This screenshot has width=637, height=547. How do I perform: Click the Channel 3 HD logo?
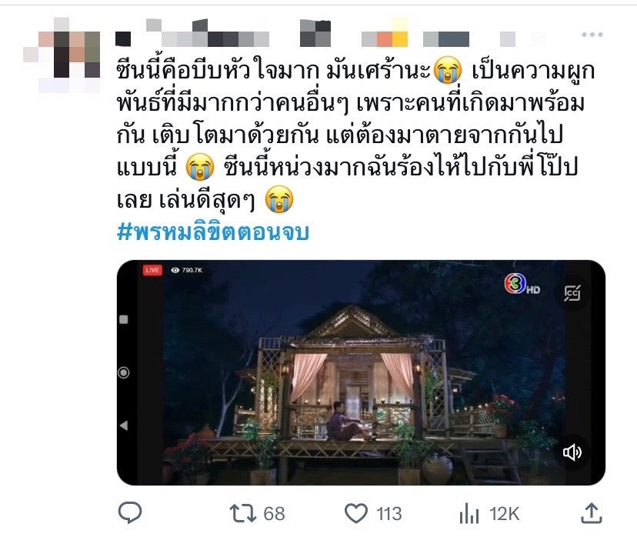pyautogui.click(x=522, y=284)
